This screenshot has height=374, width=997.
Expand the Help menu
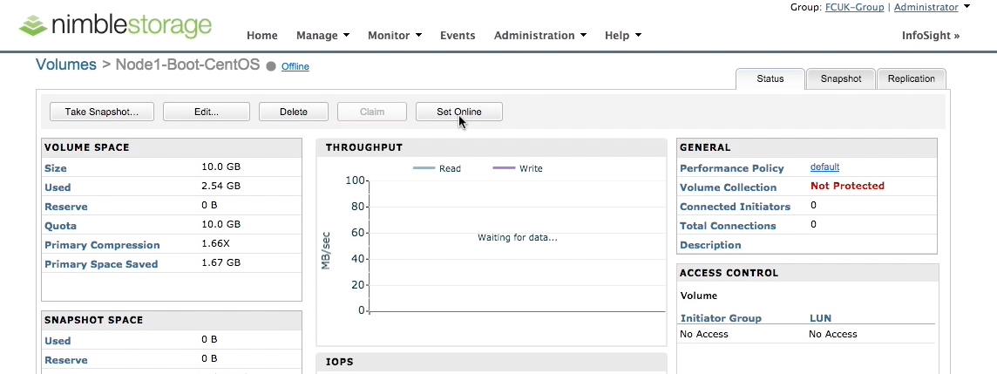[x=622, y=36]
